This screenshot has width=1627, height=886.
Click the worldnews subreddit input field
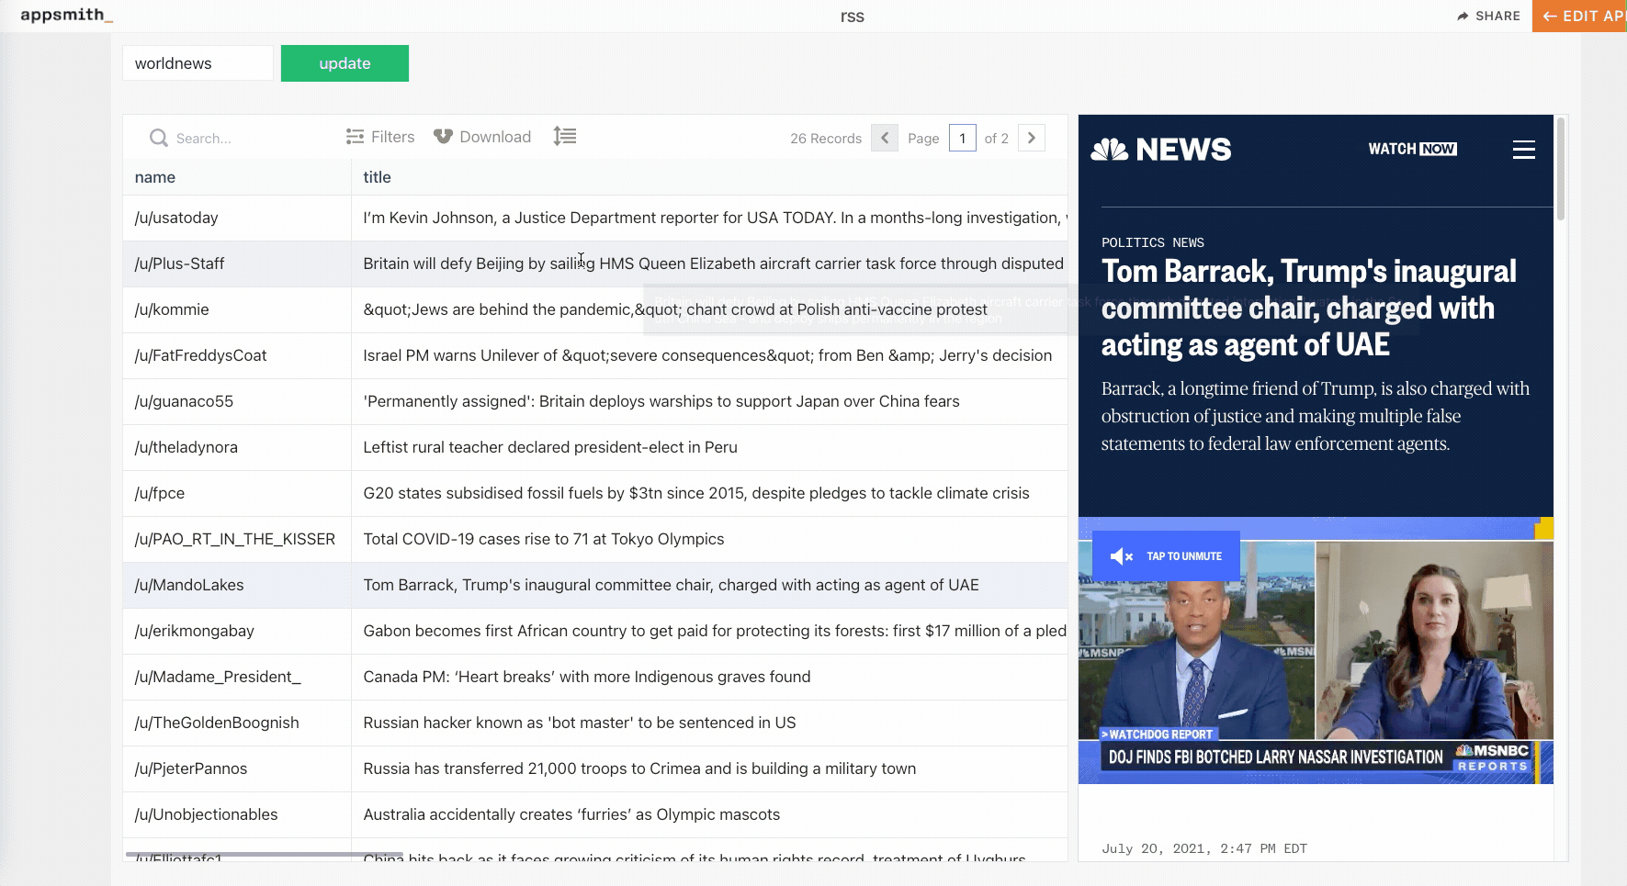198,63
